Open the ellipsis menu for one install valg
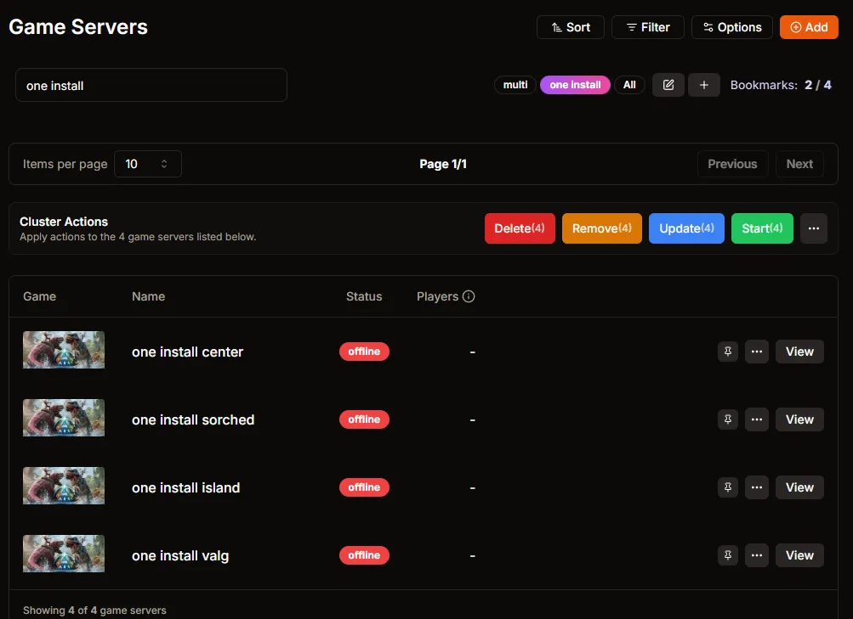 [x=756, y=554]
